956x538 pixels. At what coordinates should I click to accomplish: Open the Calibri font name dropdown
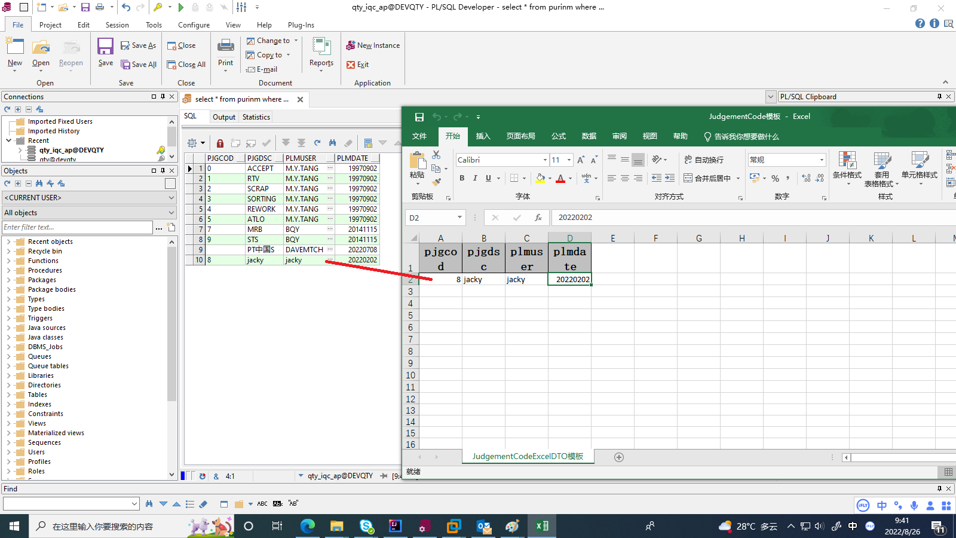[544, 160]
